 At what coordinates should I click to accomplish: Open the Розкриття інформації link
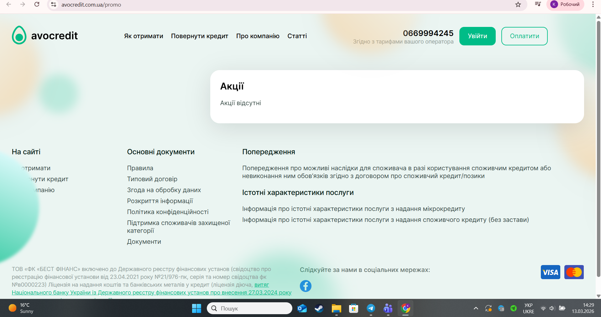pos(160,201)
